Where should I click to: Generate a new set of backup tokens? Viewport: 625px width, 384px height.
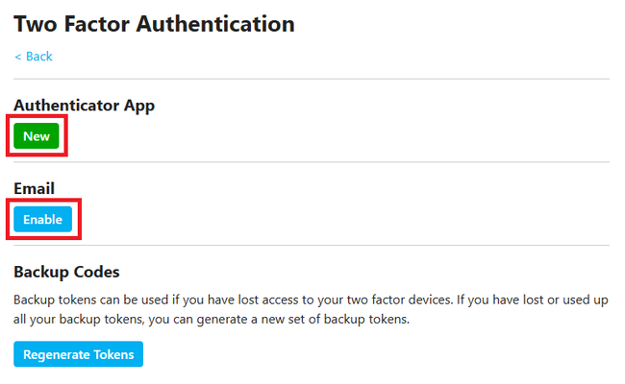click(78, 354)
